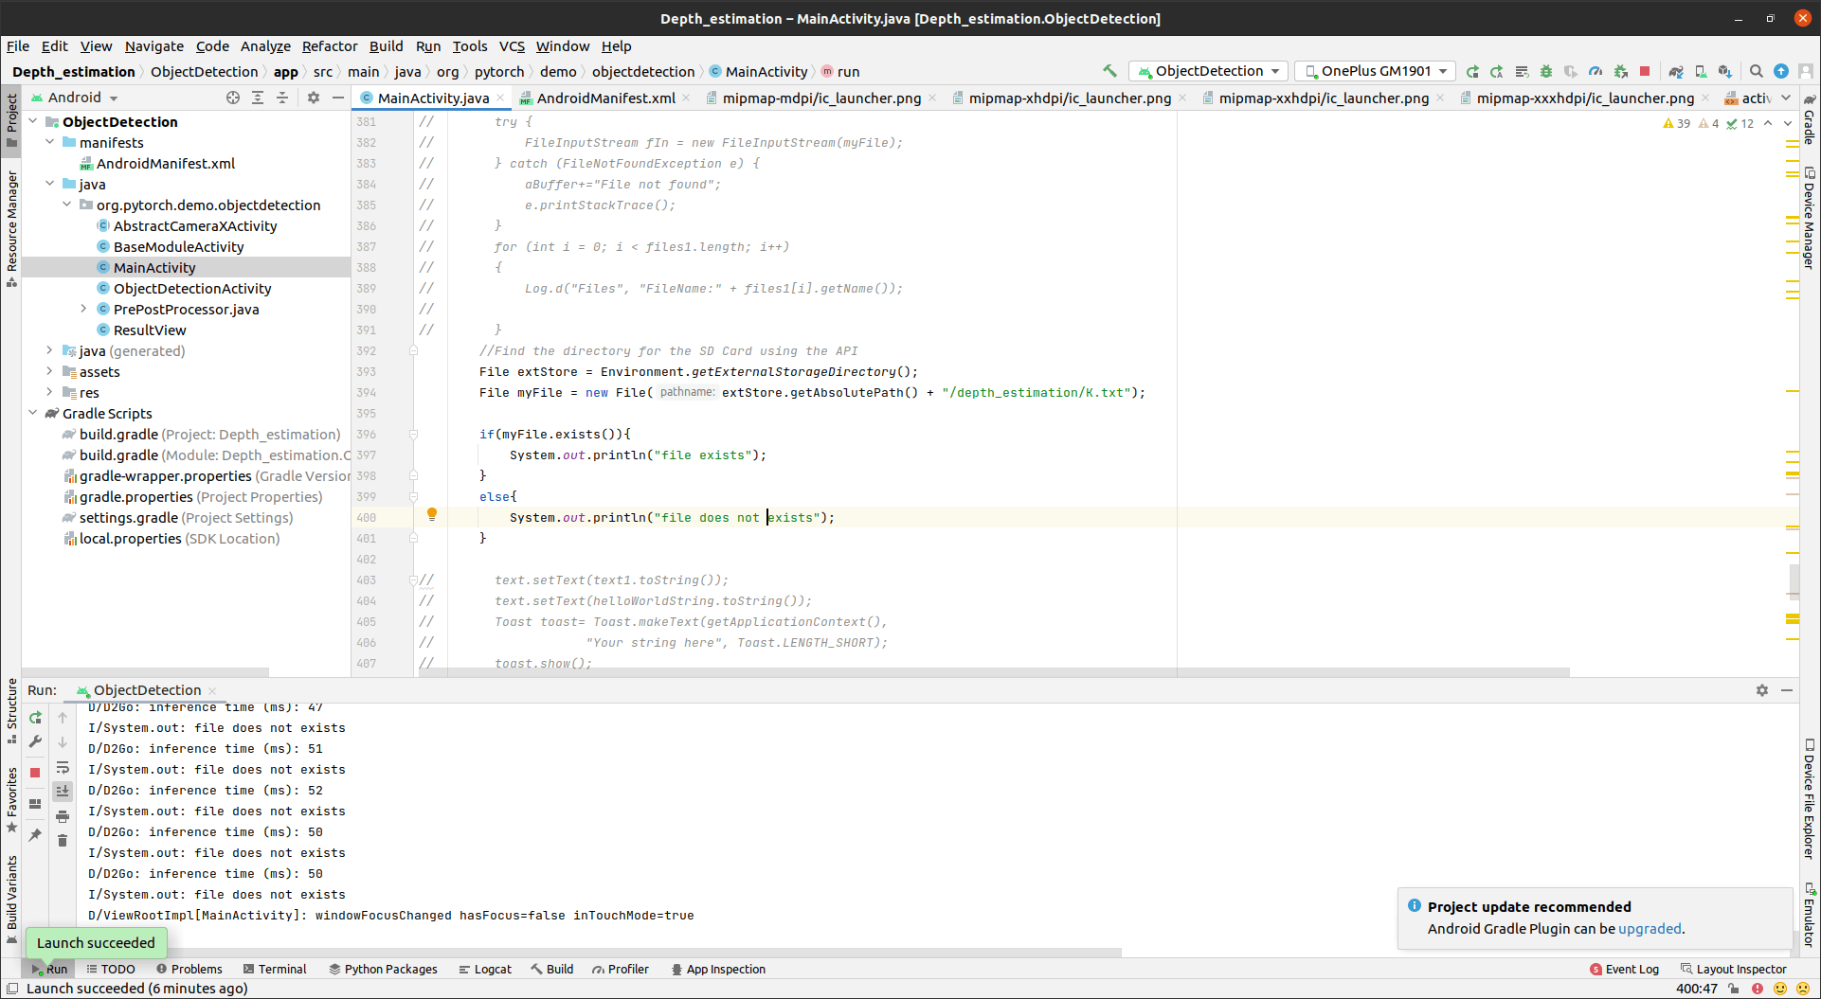Viewport: 1821px width, 999px height.
Task: Click the upgraded link in the notification
Action: coord(1649,929)
